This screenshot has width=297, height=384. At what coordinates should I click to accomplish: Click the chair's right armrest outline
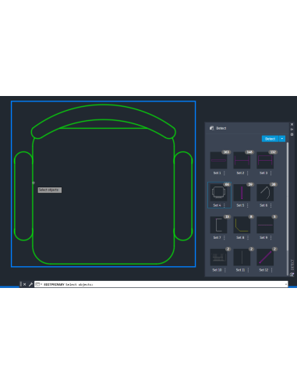click(x=183, y=196)
